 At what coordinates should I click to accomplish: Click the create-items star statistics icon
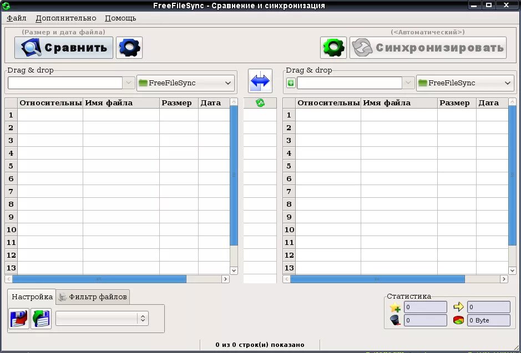point(395,307)
